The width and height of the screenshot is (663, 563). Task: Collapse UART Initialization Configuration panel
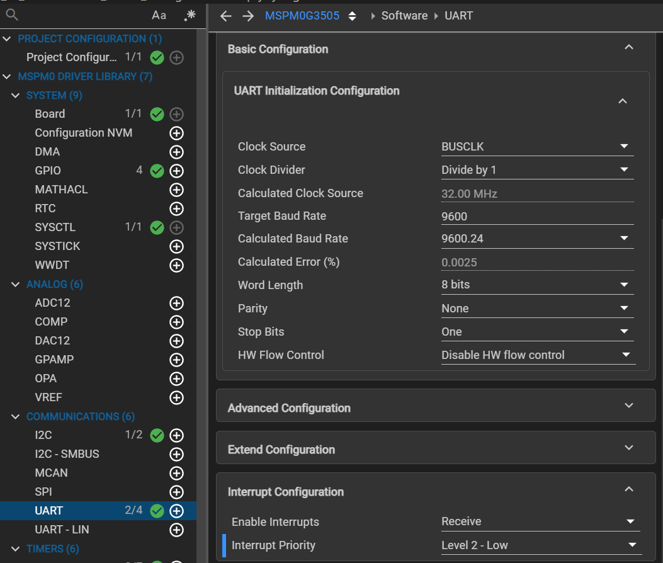point(623,101)
